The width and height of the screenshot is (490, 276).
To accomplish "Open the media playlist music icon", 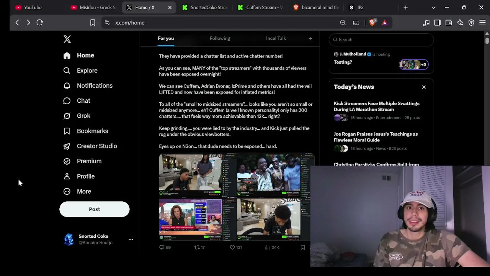I will [x=426, y=23].
